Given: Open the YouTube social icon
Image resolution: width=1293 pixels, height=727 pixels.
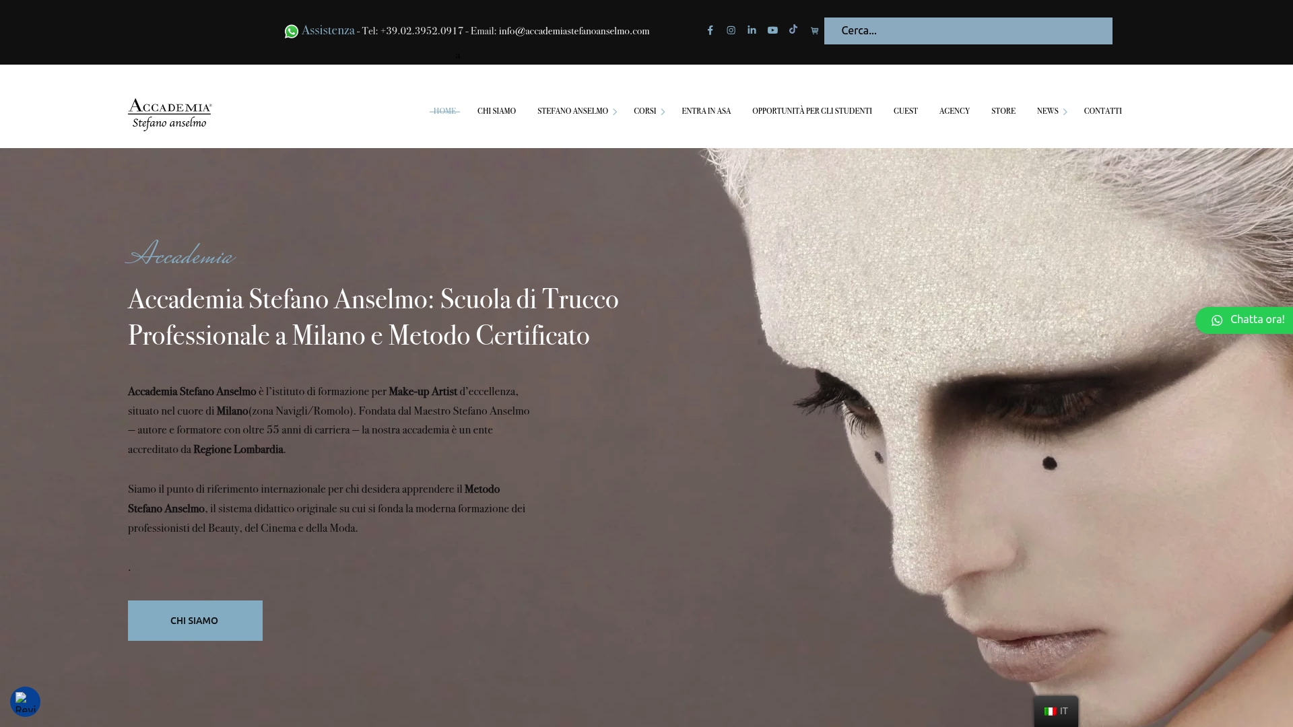Looking at the screenshot, I should point(772,30).
